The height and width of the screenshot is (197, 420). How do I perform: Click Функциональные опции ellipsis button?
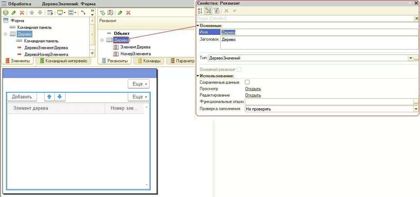416,102
